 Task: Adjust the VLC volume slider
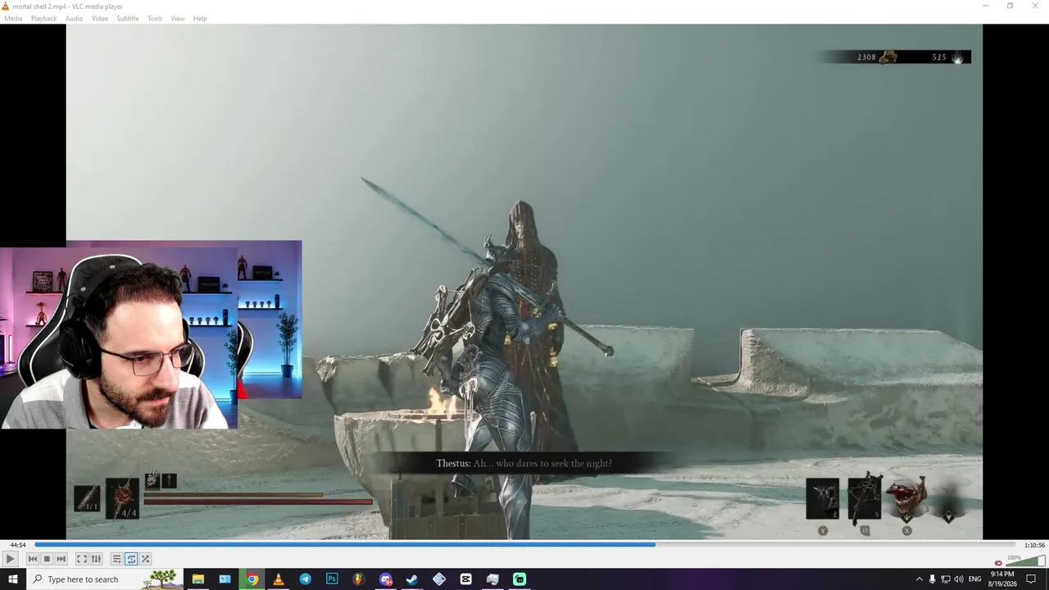click(x=1025, y=561)
